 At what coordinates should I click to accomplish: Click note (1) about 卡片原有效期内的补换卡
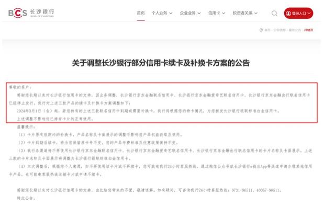click(x=100, y=135)
